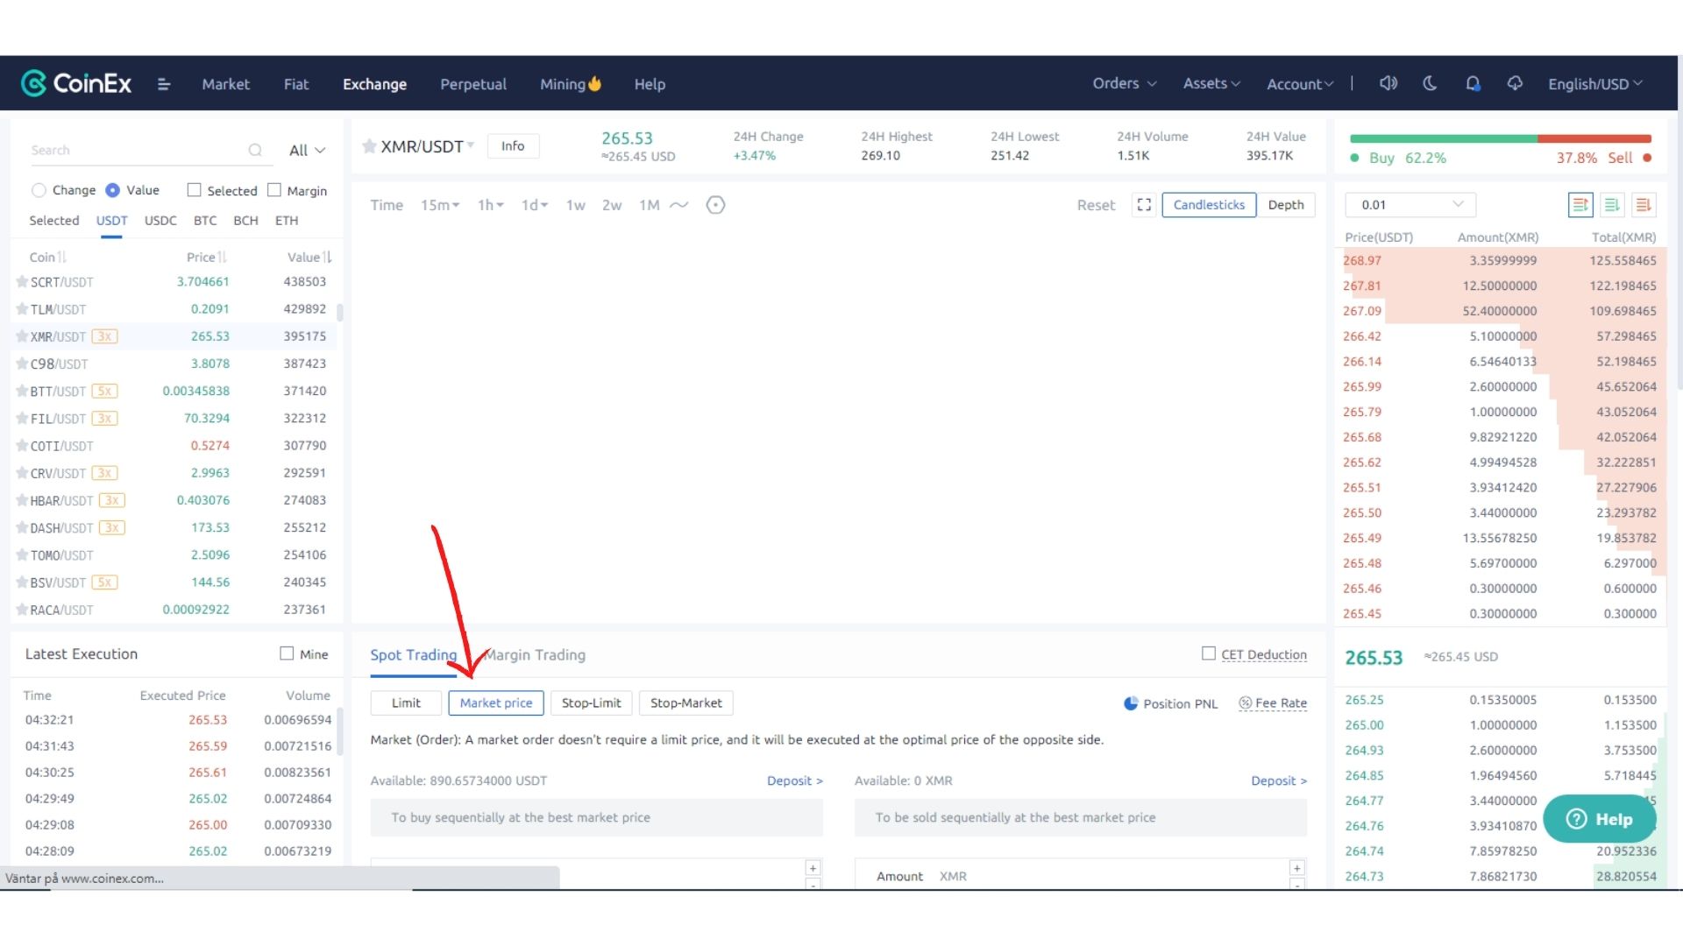Viewport: 1683px width, 946px height.
Task: Click the download app icon
Action: tap(1515, 83)
